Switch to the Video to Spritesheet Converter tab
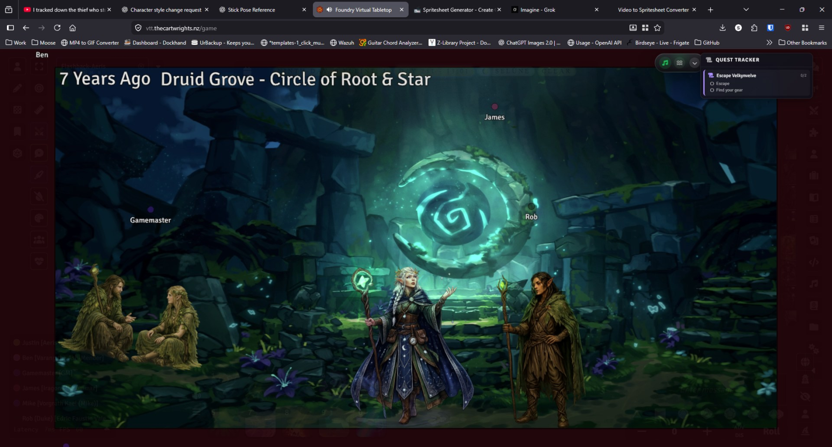The height and width of the screenshot is (447, 832). coord(652,10)
